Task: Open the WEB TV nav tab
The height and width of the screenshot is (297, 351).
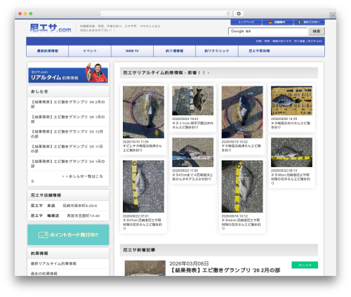Action: [132, 51]
